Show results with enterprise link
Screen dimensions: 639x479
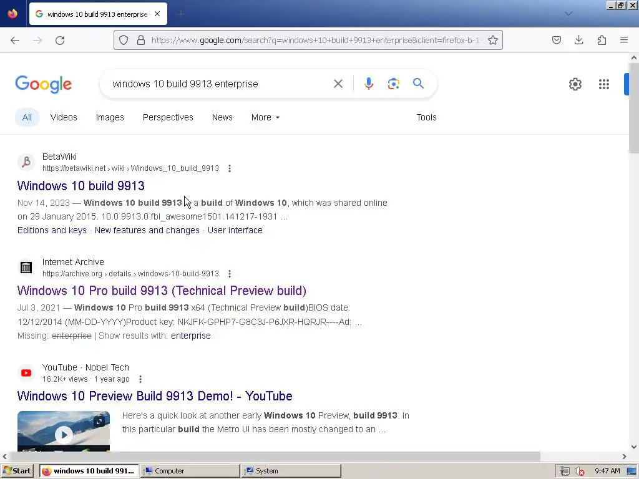[191, 336]
